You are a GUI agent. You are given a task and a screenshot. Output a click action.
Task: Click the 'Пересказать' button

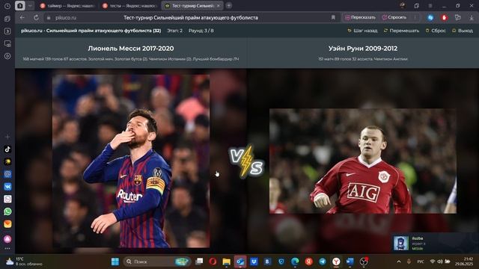click(360, 17)
